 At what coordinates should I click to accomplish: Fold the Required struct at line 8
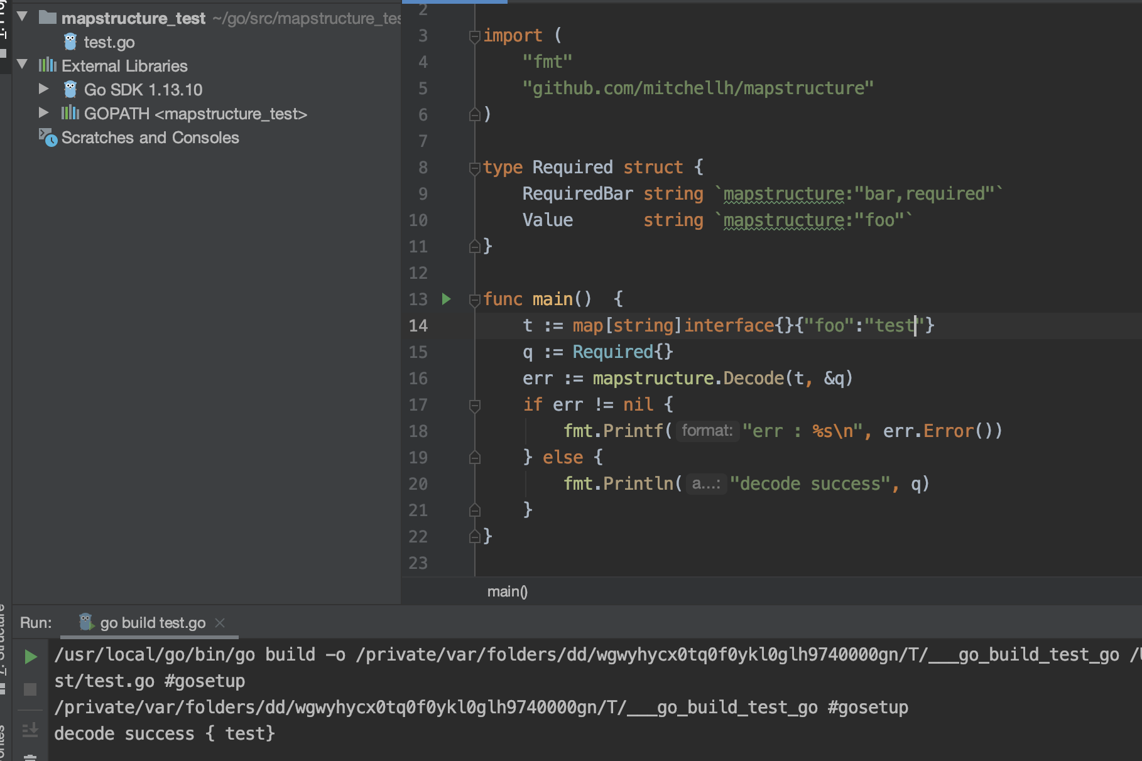475,168
